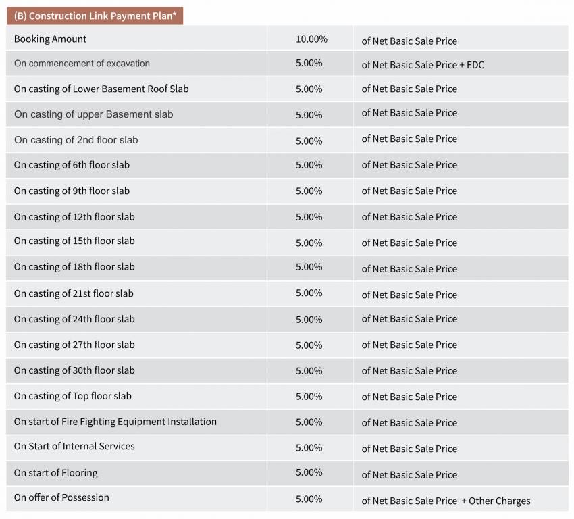574x519 pixels.
Task: Click the Top floor slab milestone
Action: point(73,396)
